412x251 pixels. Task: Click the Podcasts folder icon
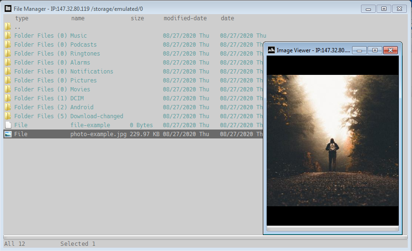(x=8, y=44)
